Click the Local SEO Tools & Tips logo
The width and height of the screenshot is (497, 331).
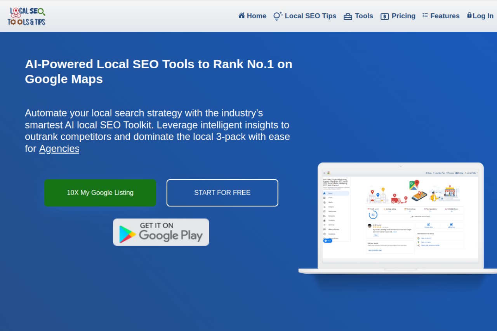tap(26, 16)
